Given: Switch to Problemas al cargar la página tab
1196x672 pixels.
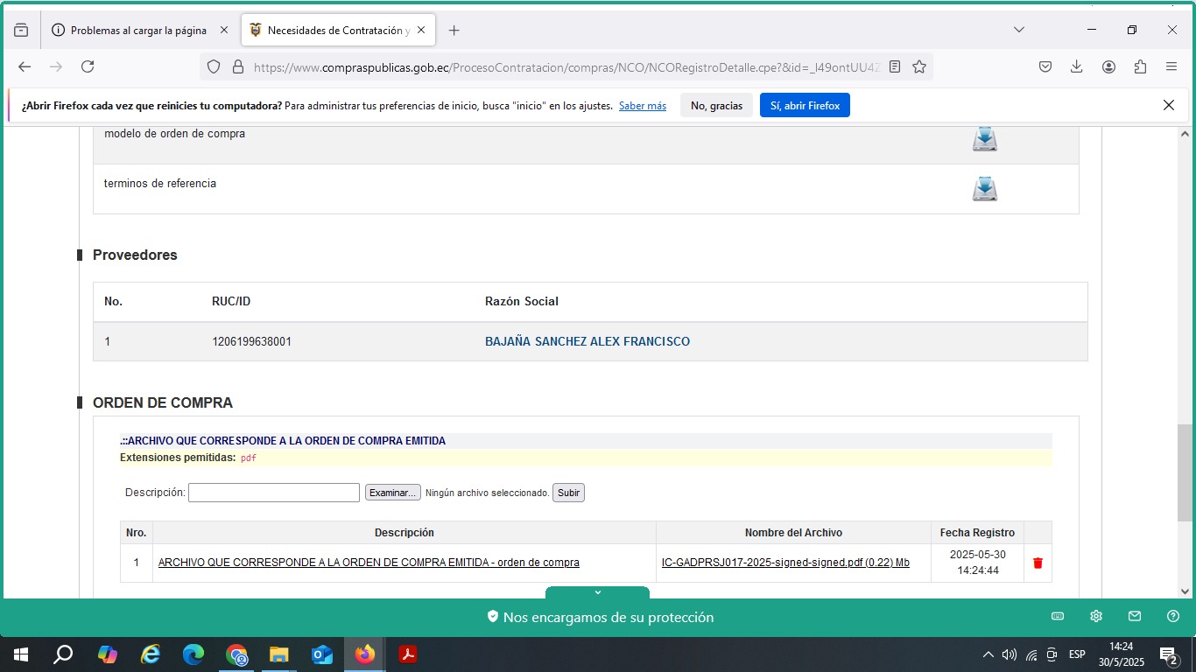Looking at the screenshot, I should tap(137, 30).
